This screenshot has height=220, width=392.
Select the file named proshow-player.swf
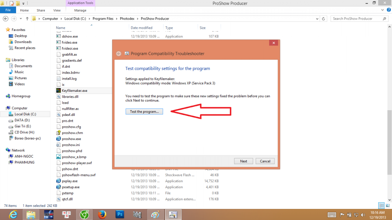pyautogui.click(x=77, y=163)
